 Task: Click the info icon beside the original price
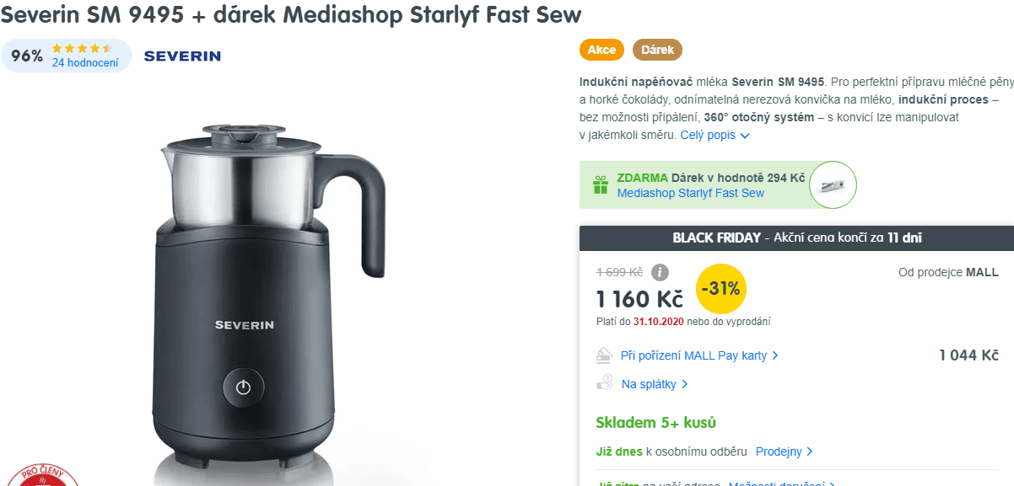660,272
